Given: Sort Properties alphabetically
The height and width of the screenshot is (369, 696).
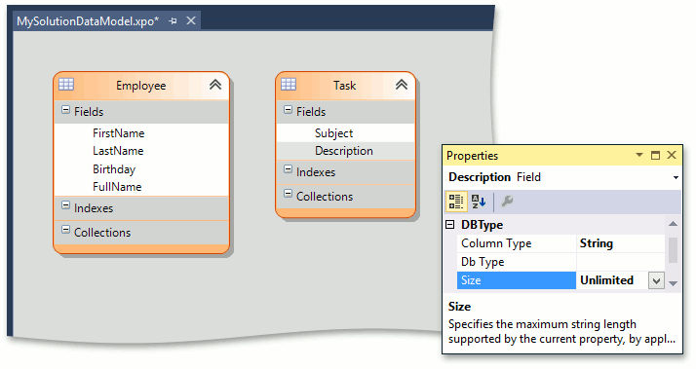Looking at the screenshot, I should (x=479, y=202).
